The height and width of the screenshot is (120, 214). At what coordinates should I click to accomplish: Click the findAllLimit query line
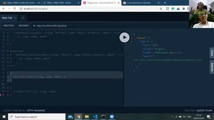click(x=35, y=91)
